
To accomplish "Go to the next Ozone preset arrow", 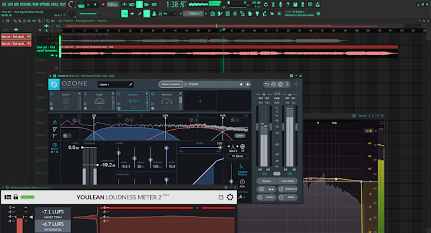I will [248, 84].
